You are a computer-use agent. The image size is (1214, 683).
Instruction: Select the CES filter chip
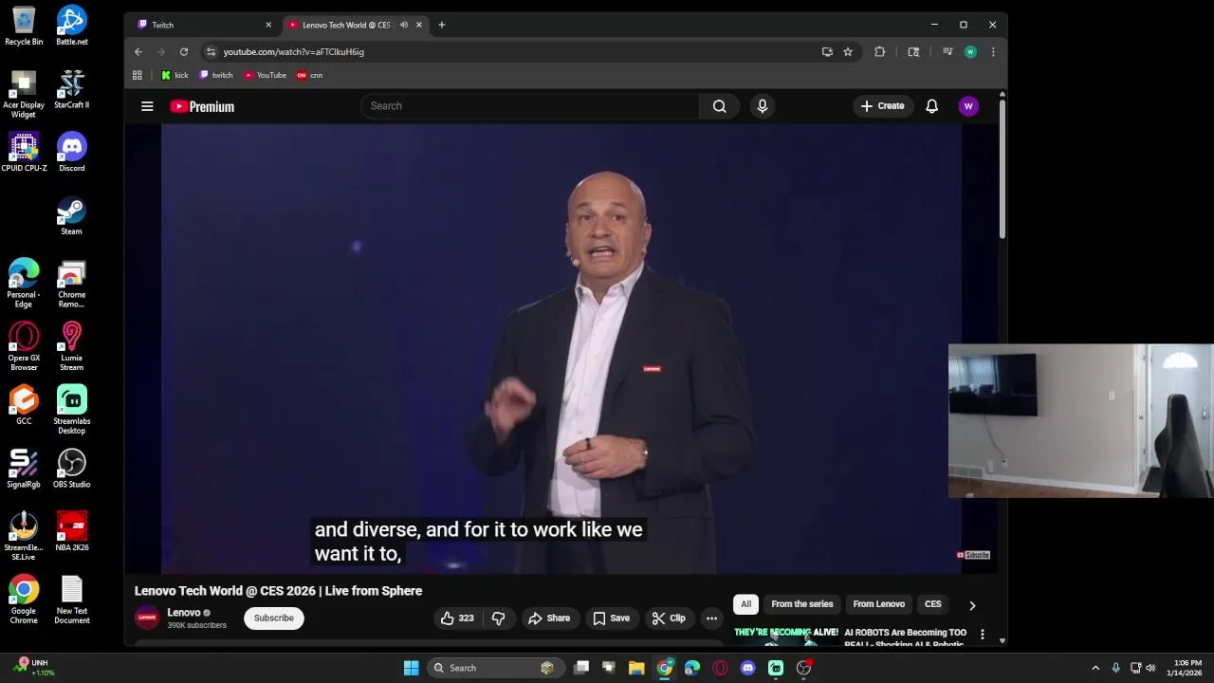click(932, 604)
